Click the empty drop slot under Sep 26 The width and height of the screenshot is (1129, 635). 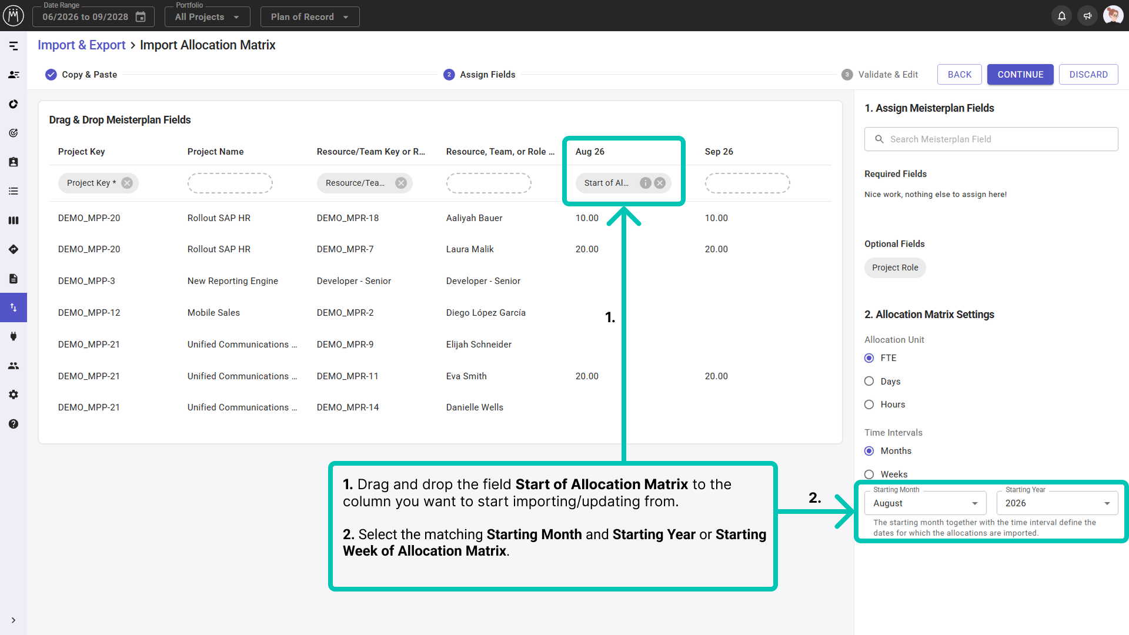(x=747, y=183)
